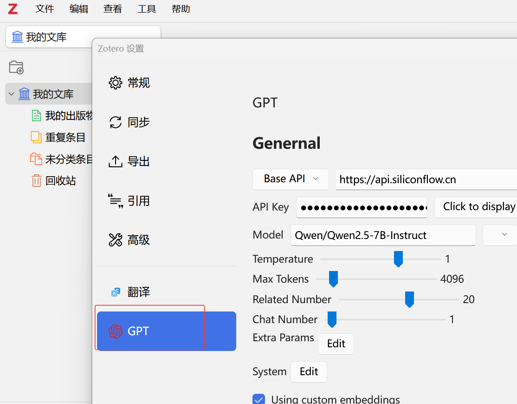This screenshot has height=404, width=517.
Task: Click the export upload icon beside 导出
Action: pos(116,161)
